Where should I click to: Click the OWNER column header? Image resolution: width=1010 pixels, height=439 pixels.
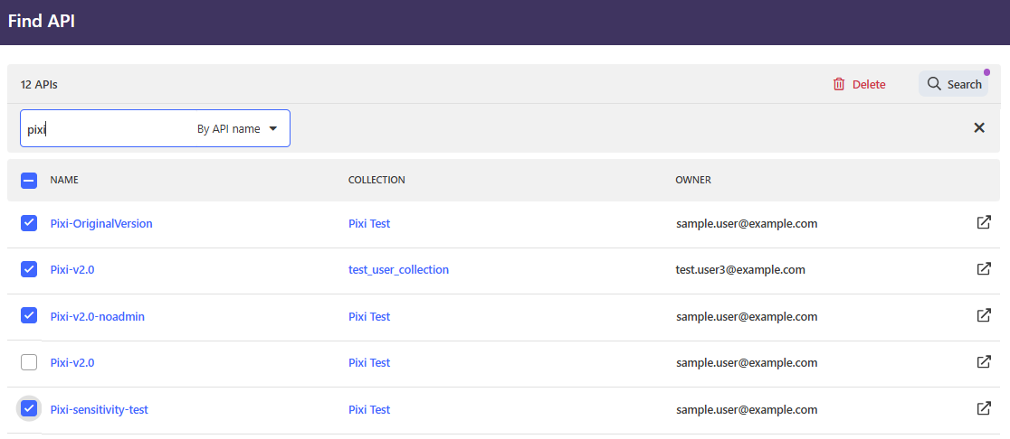(x=693, y=180)
